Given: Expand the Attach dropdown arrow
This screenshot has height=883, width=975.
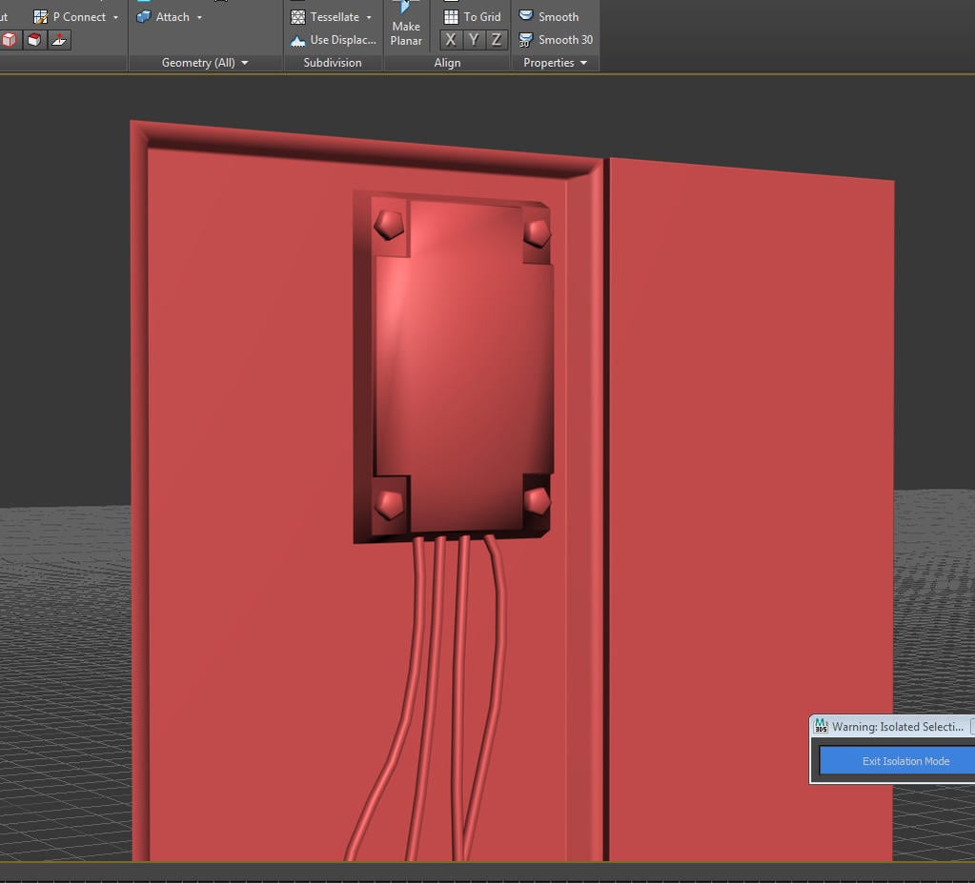Looking at the screenshot, I should click(x=200, y=16).
